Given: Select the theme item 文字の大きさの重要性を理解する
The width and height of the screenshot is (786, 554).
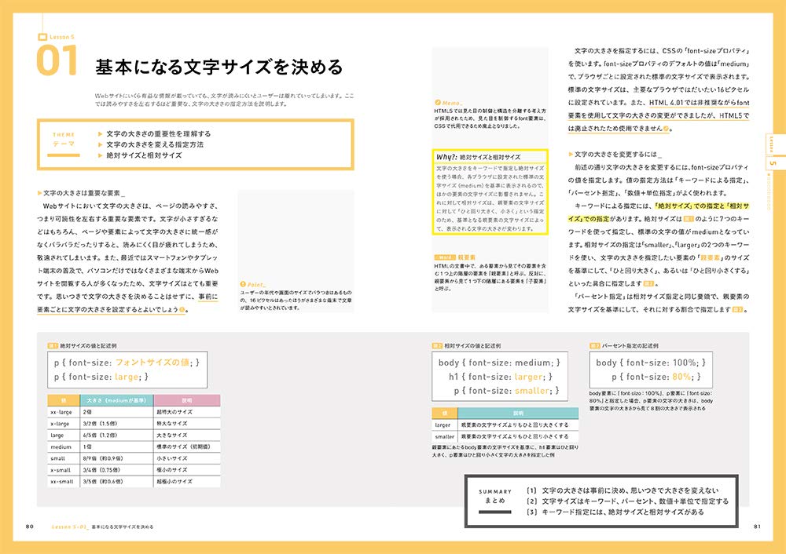Looking at the screenshot, I should point(159,134).
